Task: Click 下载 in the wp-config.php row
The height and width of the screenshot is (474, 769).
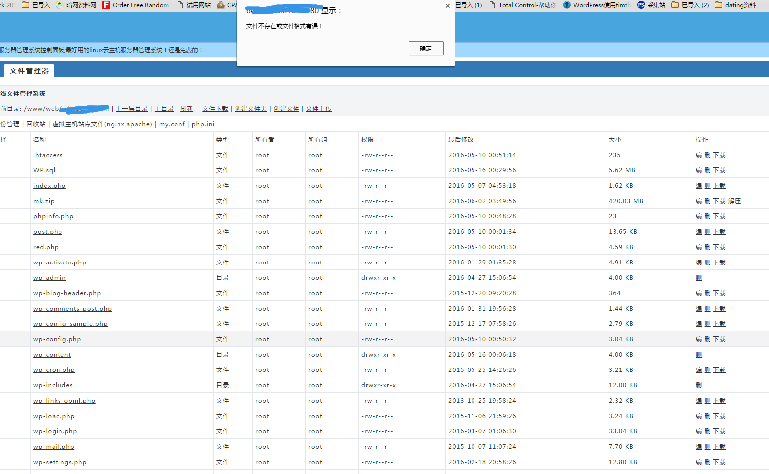Action: (x=719, y=339)
